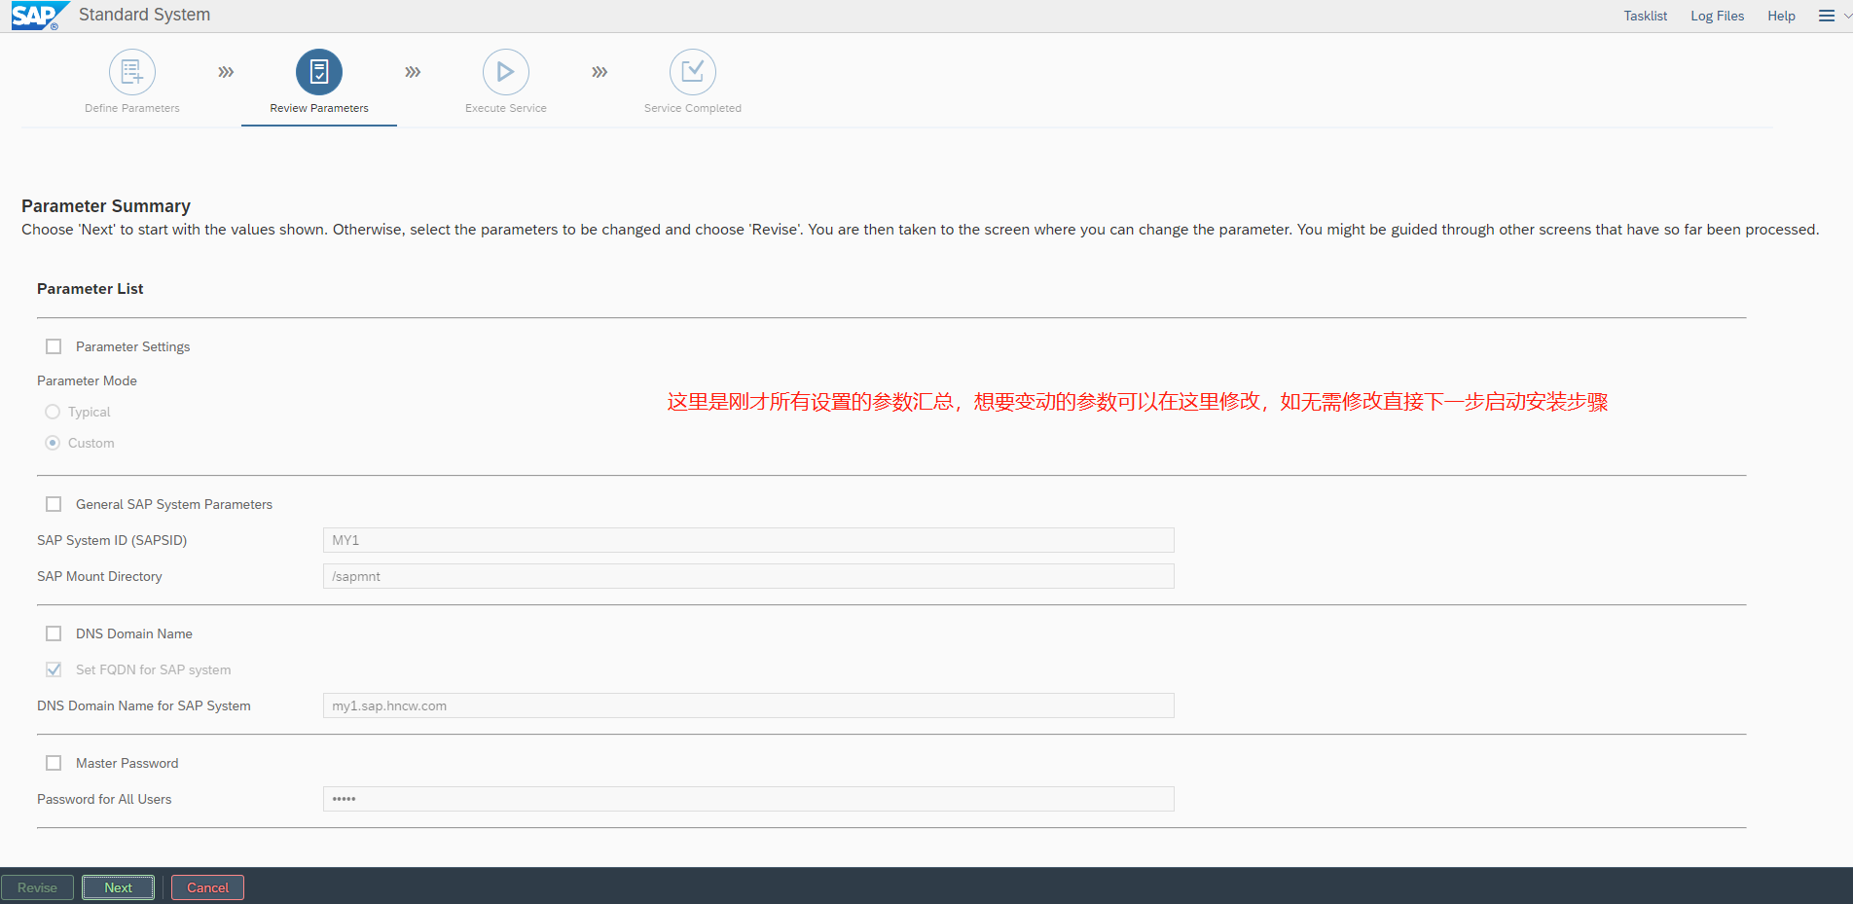Select the DNS Domain Name checkbox
1853x904 pixels.
pos(54,633)
